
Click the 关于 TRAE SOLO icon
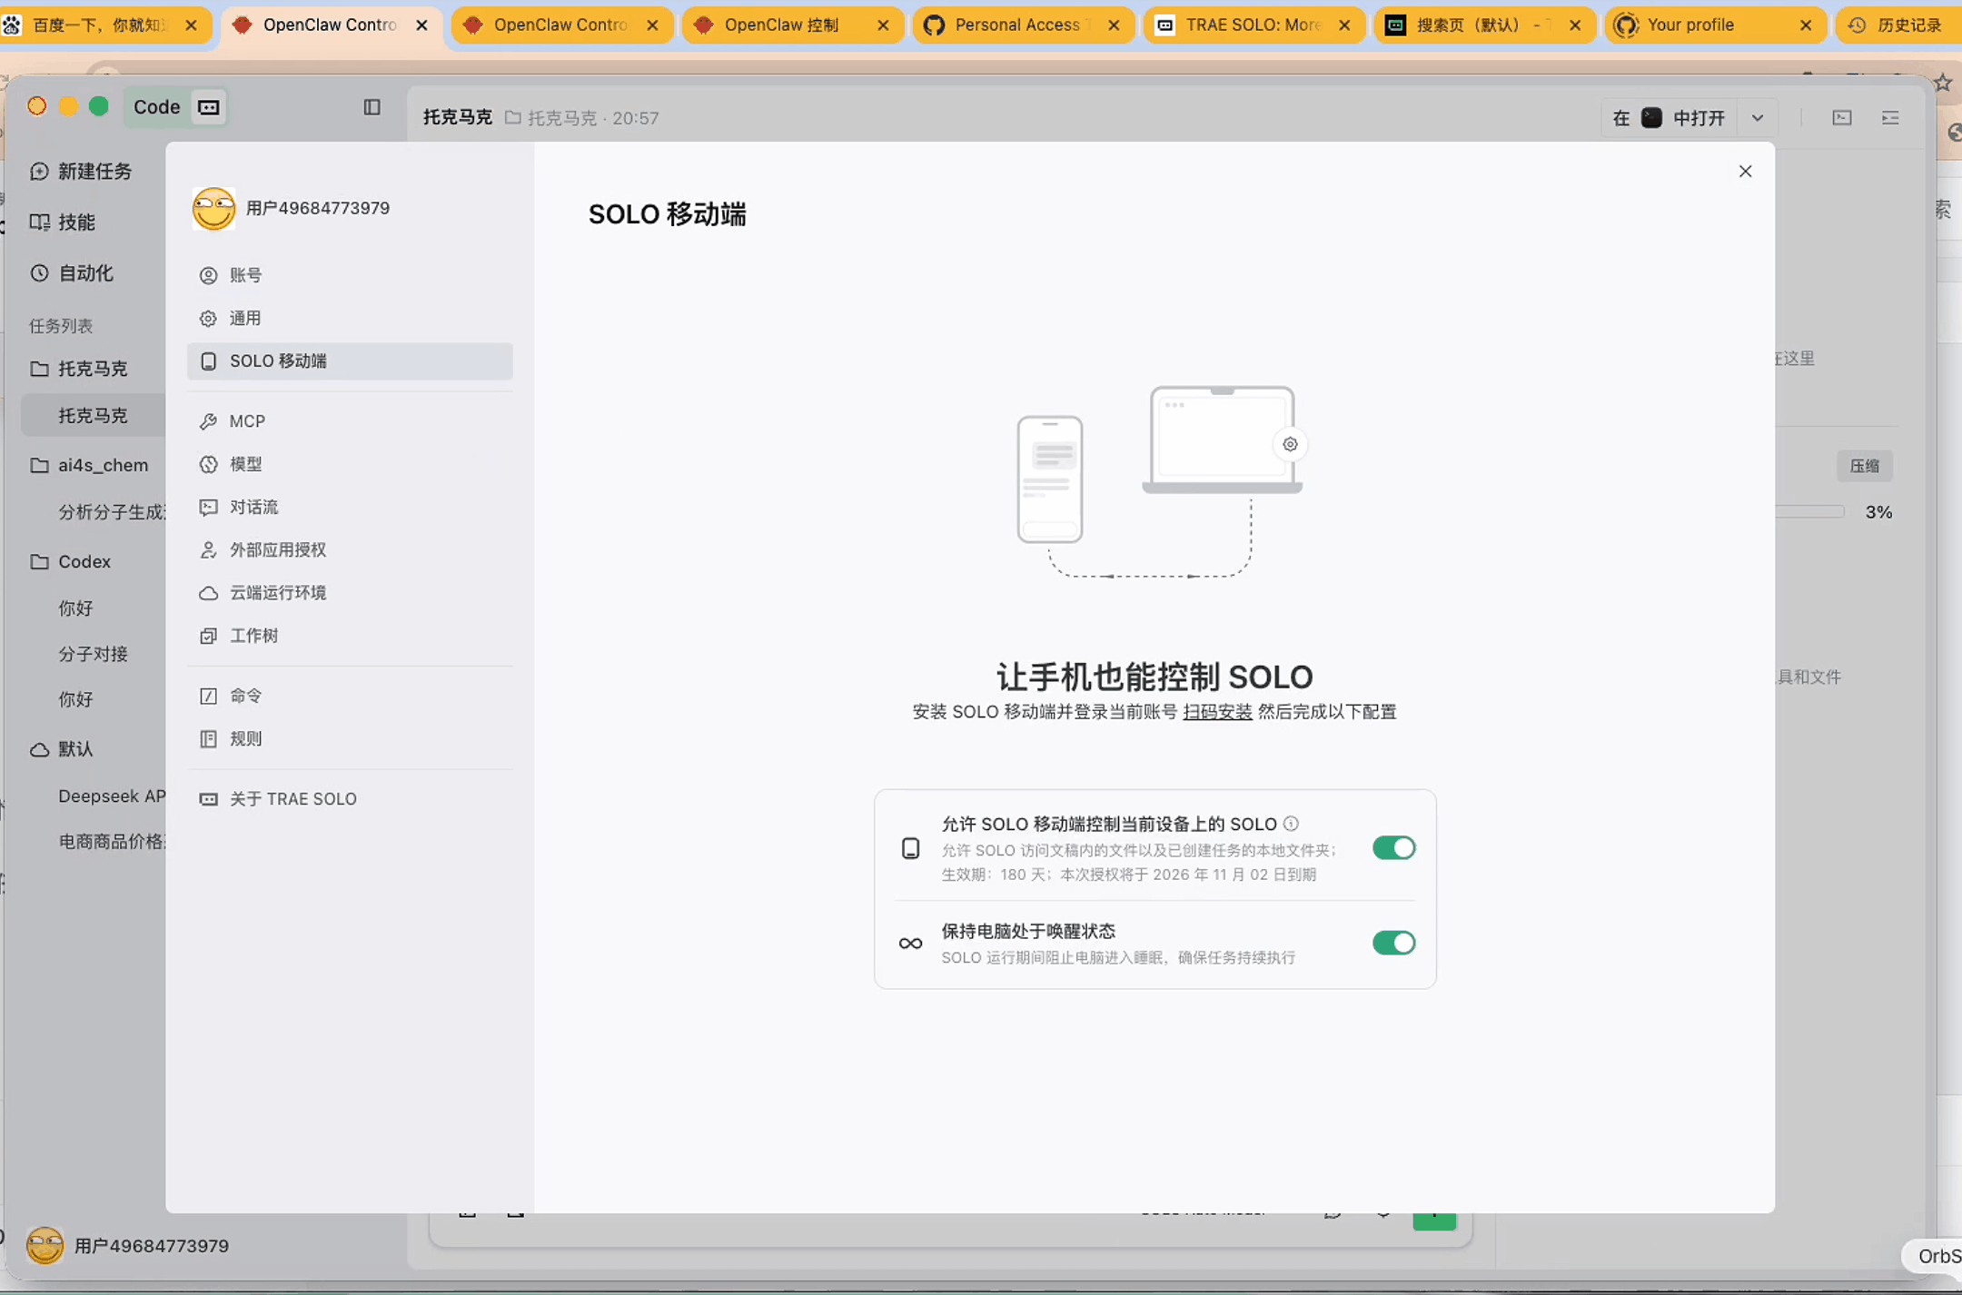point(208,799)
